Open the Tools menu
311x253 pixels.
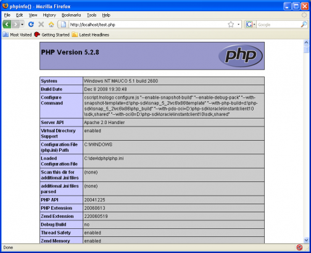click(x=91, y=15)
